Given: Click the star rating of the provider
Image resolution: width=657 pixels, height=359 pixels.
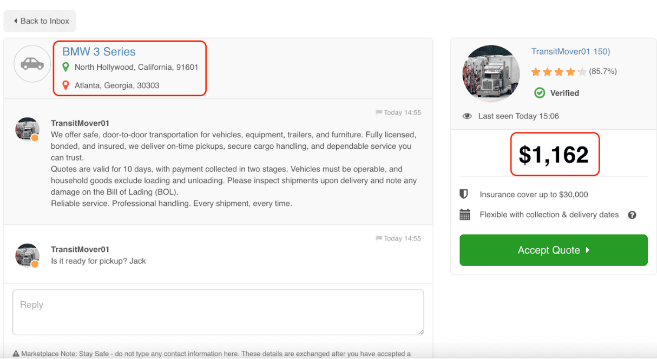Looking at the screenshot, I should coord(559,71).
